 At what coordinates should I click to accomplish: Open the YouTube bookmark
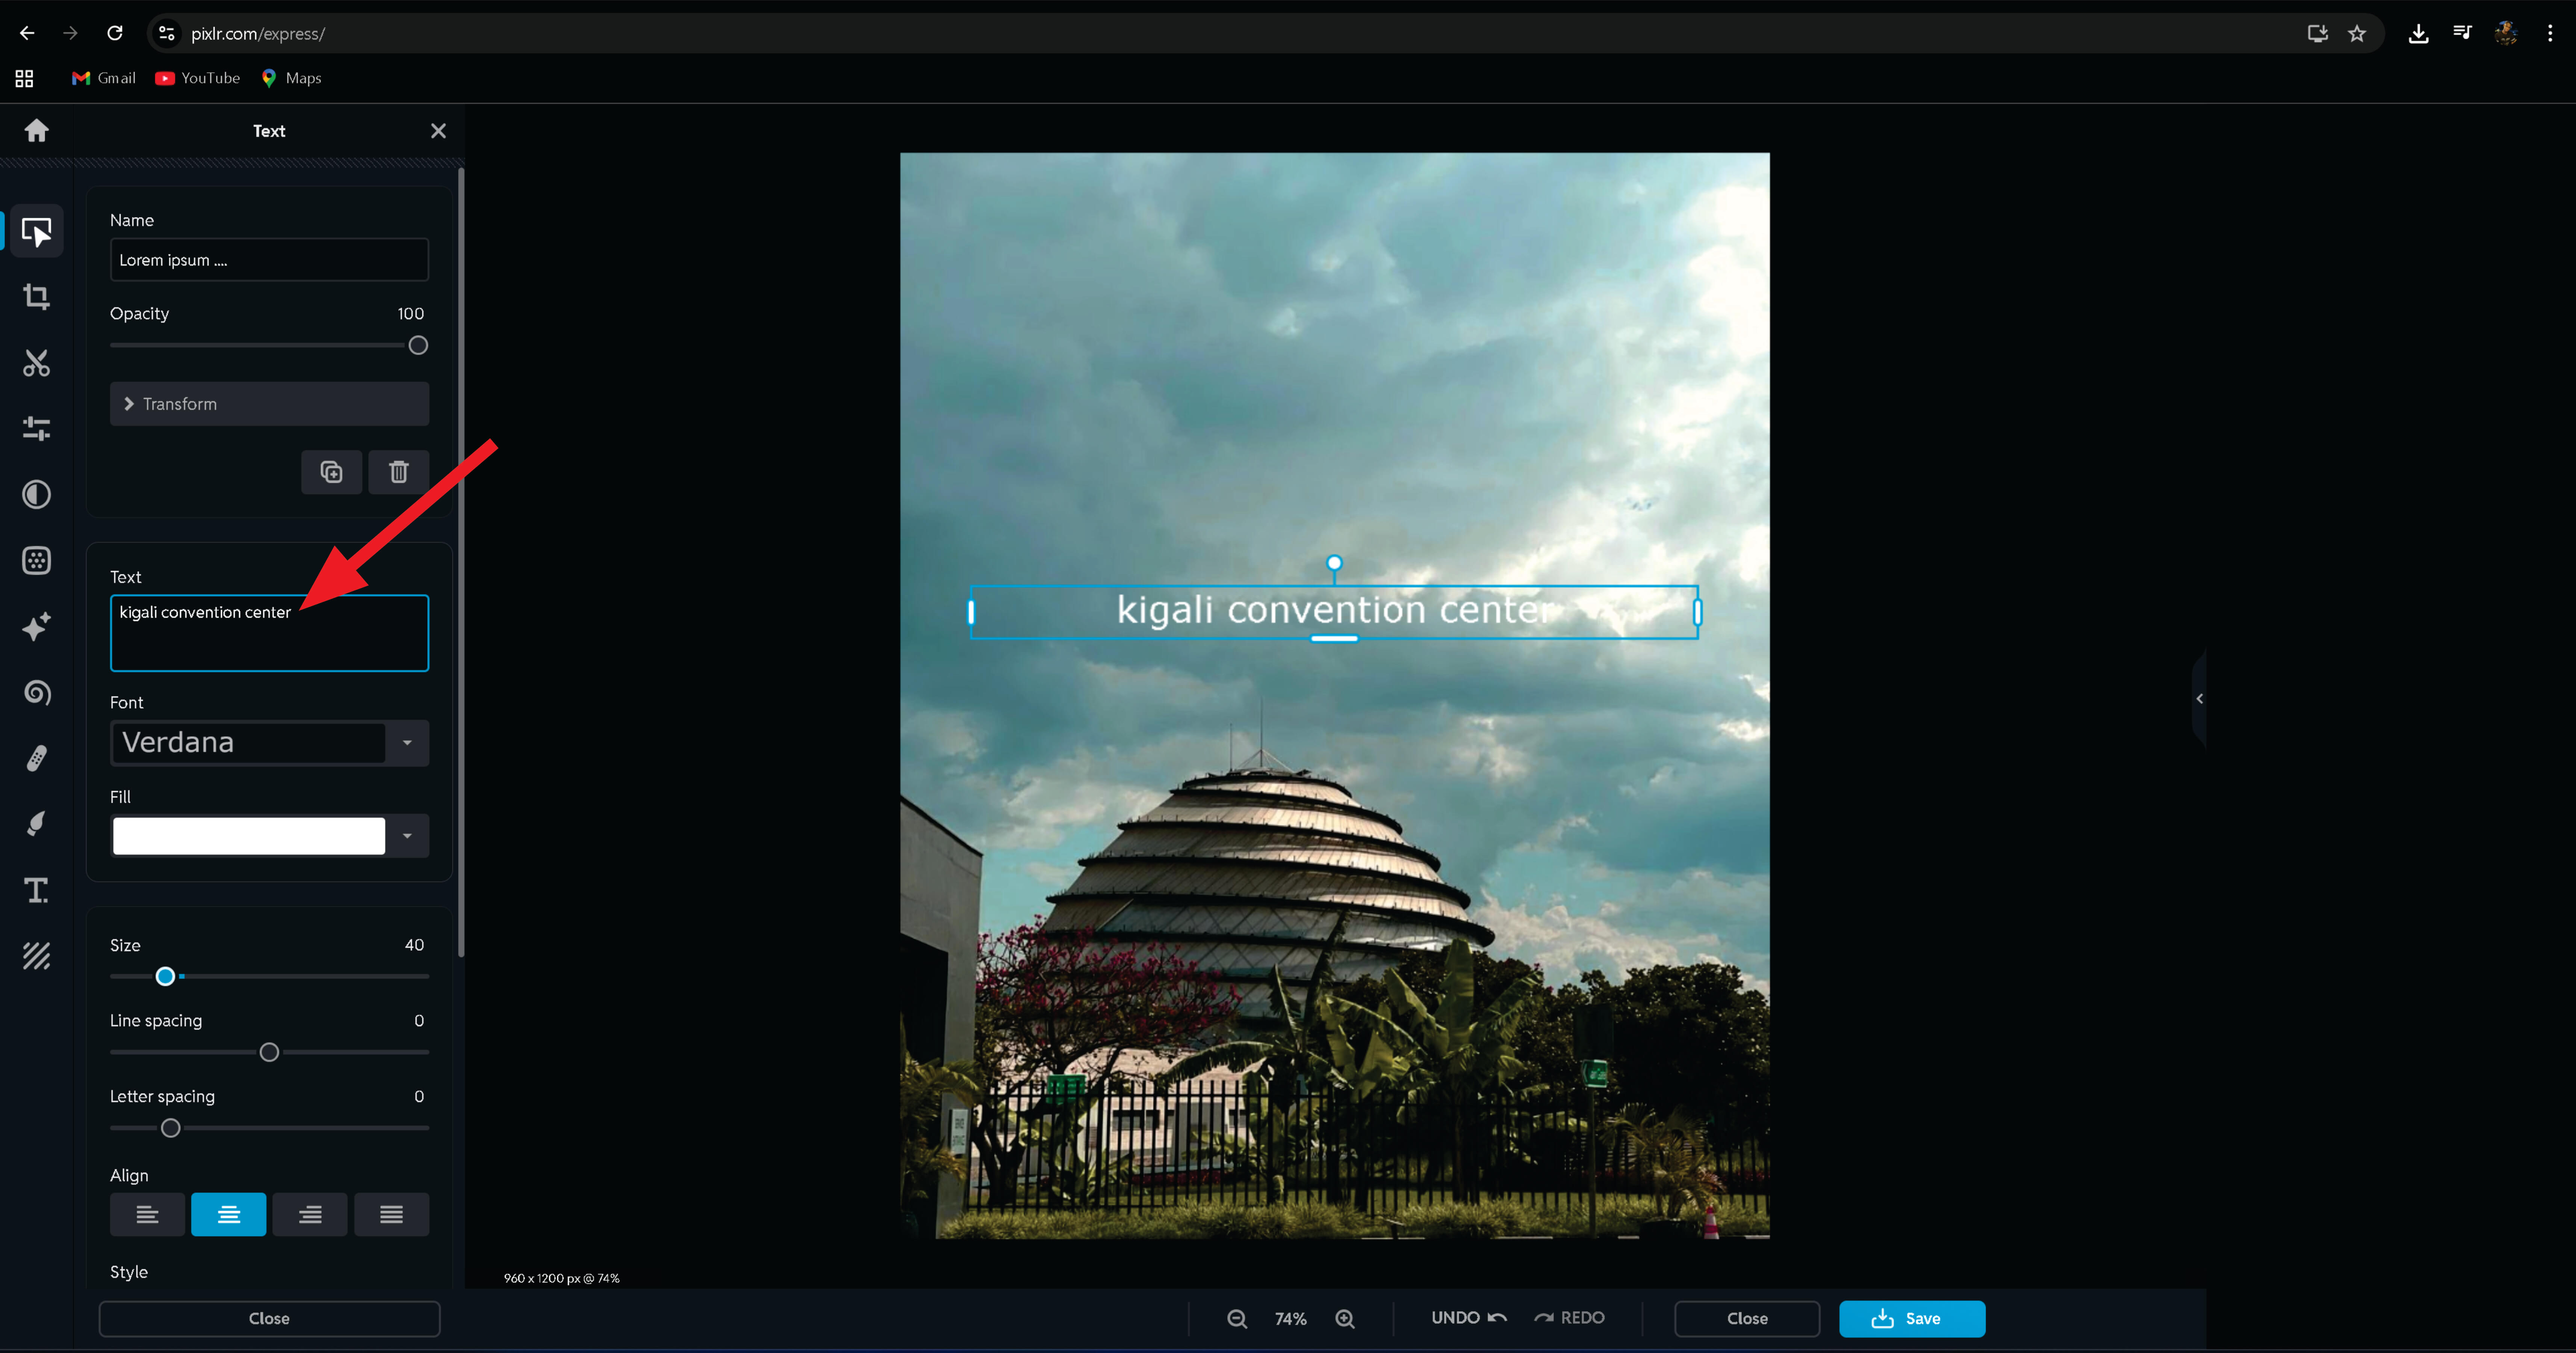click(198, 78)
